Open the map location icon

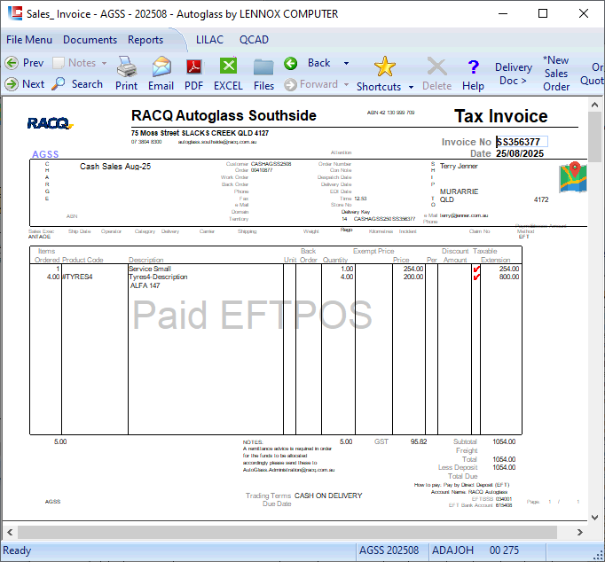573,176
